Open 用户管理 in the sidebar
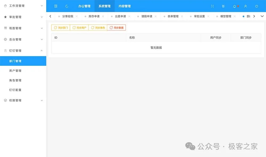 (x=23, y=71)
